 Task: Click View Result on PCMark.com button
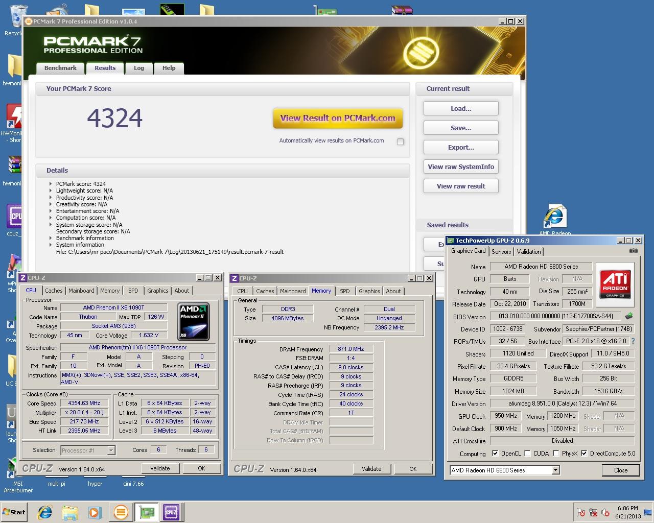coord(338,118)
